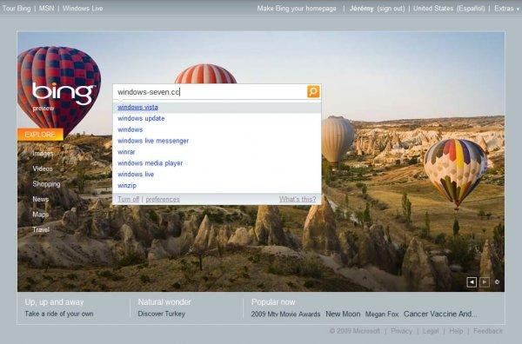Open Videos in the explore sidebar
522x344 pixels.
coord(43,169)
